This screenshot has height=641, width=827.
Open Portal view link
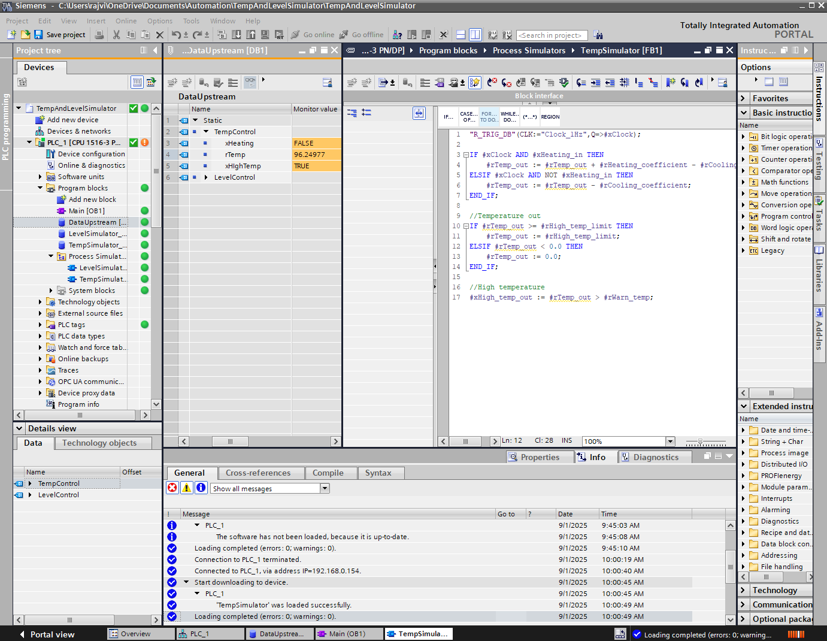point(52,634)
